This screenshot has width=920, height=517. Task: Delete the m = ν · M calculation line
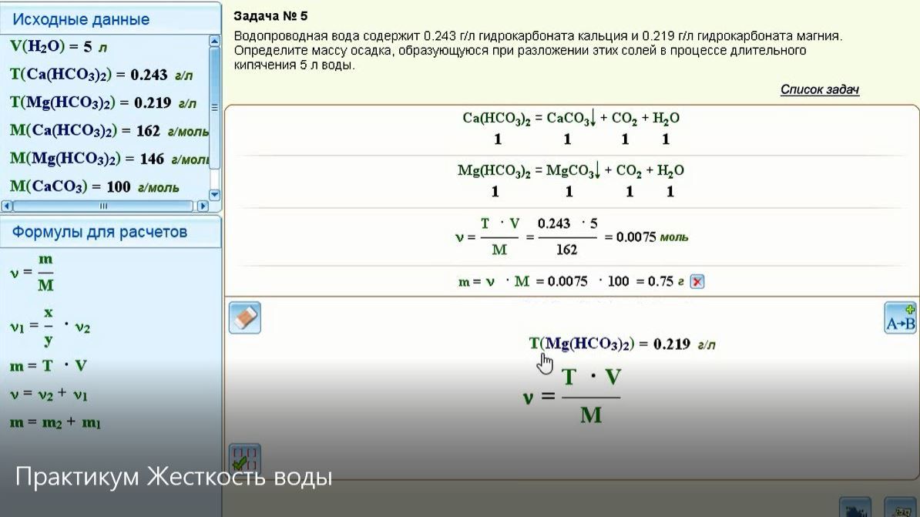tap(697, 282)
